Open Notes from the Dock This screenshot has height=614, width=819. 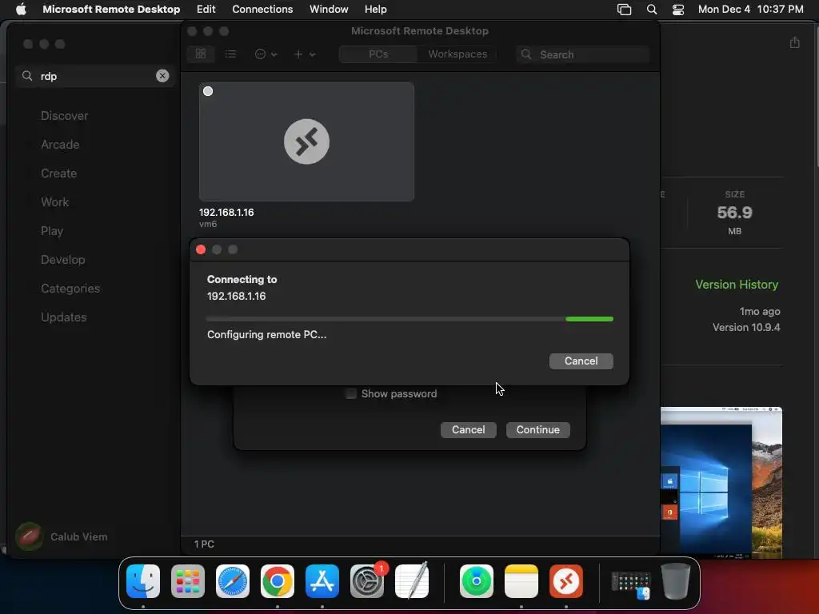pyautogui.click(x=521, y=581)
